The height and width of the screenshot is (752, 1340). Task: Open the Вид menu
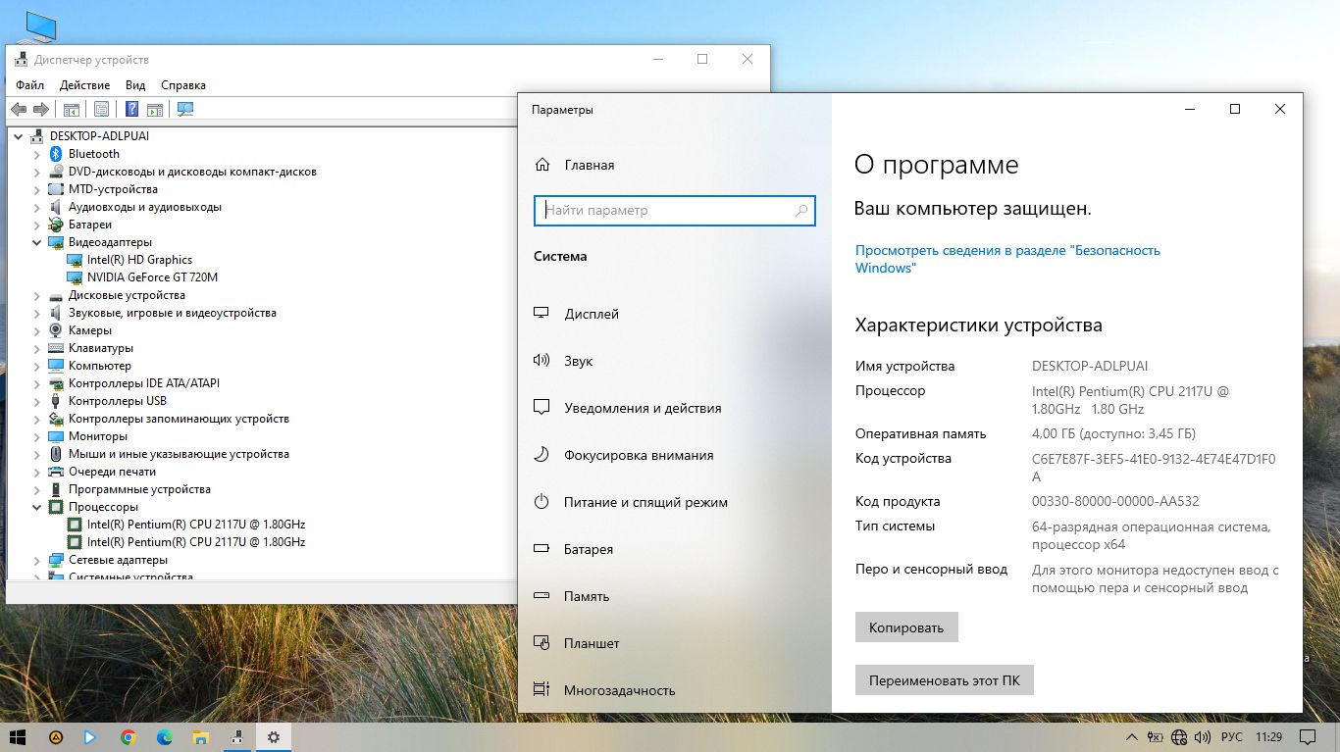(x=135, y=85)
